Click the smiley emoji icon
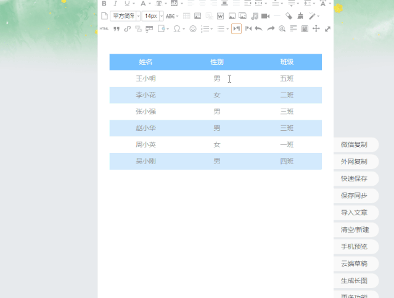Image resolution: width=394 pixels, height=298 pixels. tap(193, 28)
